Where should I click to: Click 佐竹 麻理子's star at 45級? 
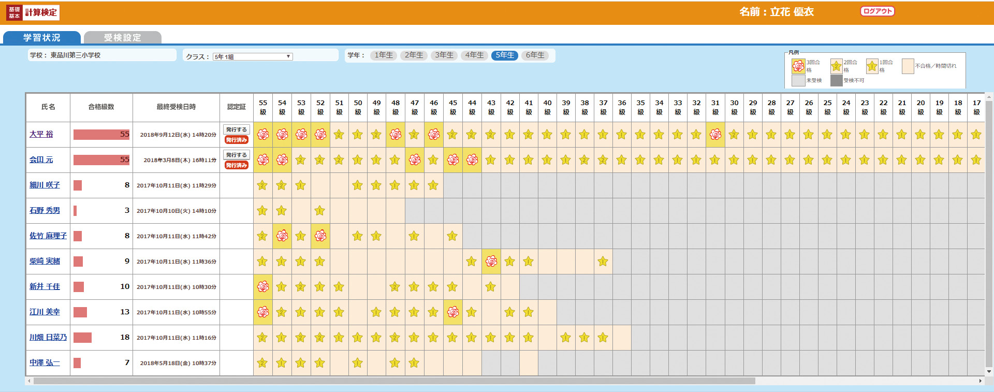tap(452, 236)
